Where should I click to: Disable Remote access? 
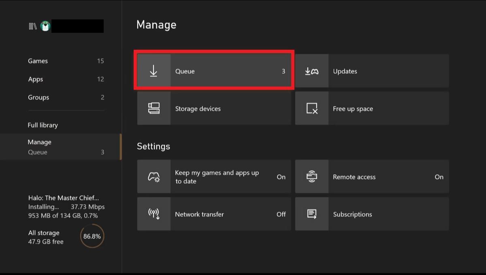point(372,177)
